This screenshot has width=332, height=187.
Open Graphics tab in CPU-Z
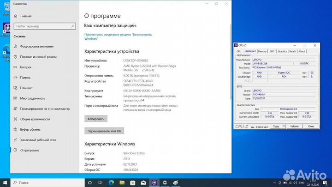[x=282, y=51]
